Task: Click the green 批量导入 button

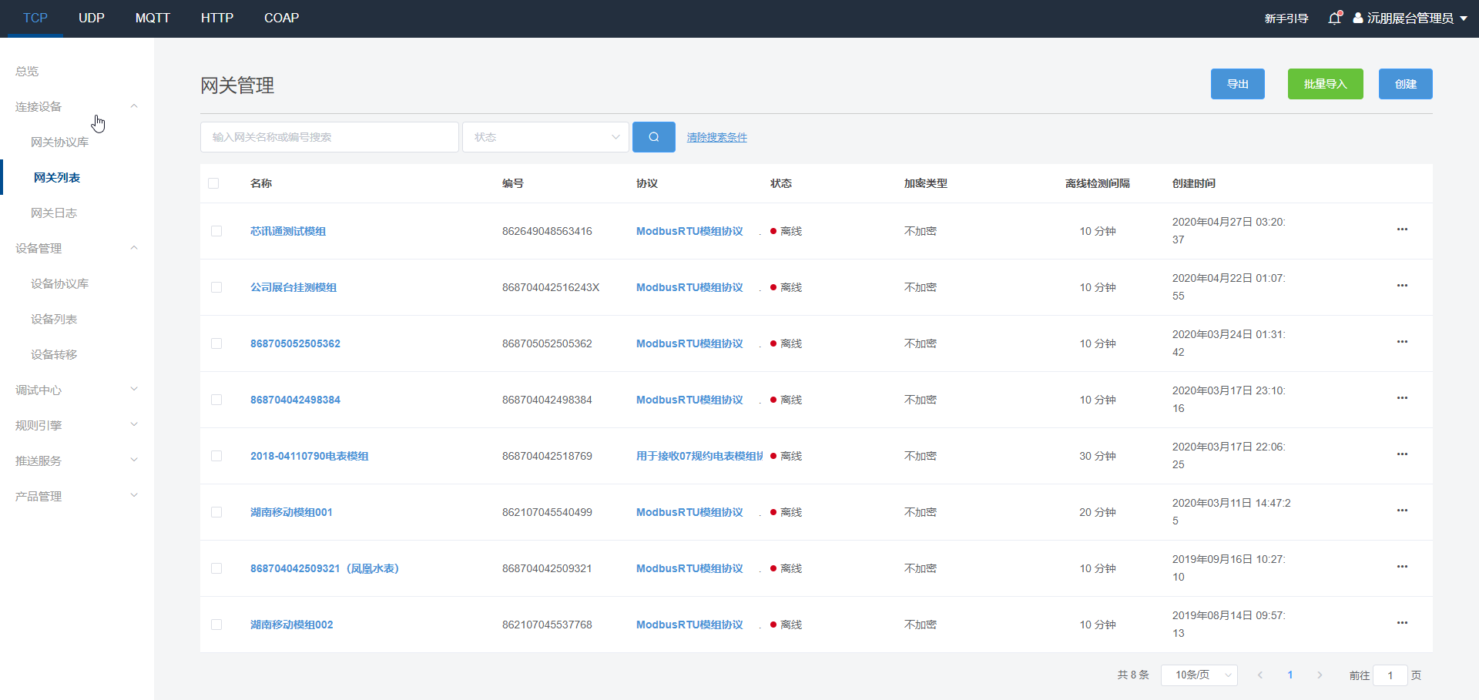Action: coord(1325,84)
